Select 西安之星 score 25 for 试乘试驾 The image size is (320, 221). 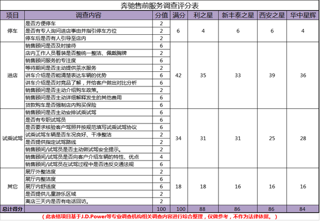pos(272,138)
